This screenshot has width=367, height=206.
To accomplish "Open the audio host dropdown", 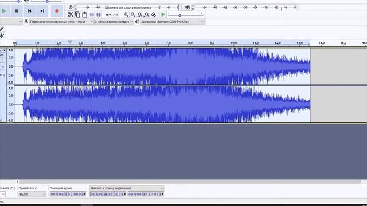I will [x=11, y=22].
